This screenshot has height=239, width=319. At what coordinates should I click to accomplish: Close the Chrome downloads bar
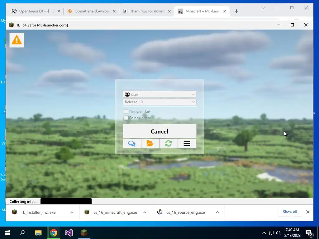[308, 212]
